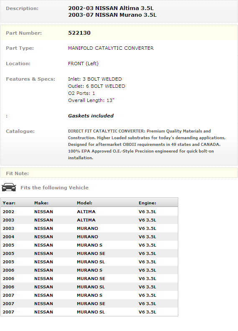Image resolution: width=238 pixels, height=331 pixels.
Task: Click MURANO in the 2004 row
Action: tap(87, 237)
